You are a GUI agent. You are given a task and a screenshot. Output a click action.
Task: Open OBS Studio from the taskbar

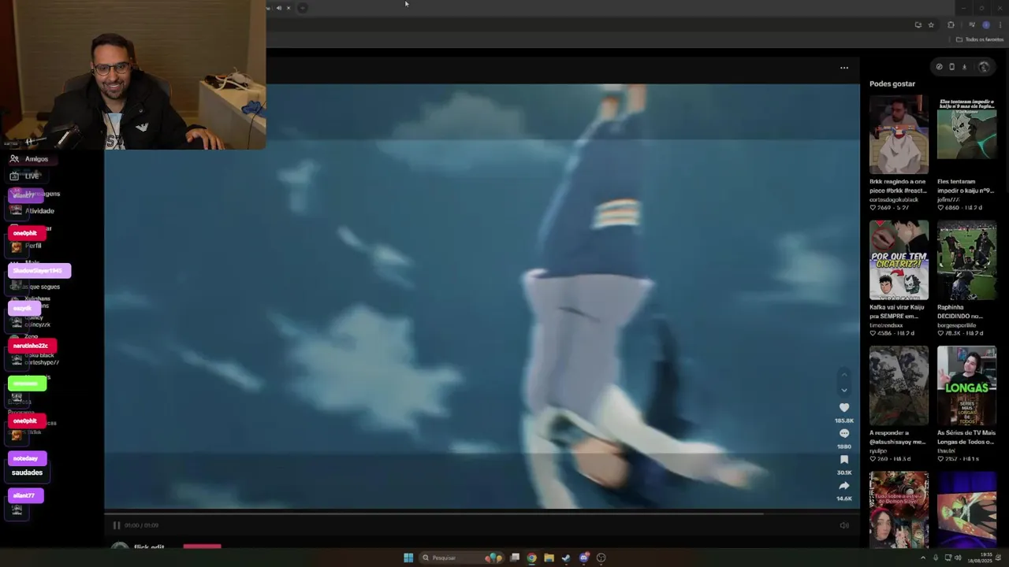(x=601, y=558)
